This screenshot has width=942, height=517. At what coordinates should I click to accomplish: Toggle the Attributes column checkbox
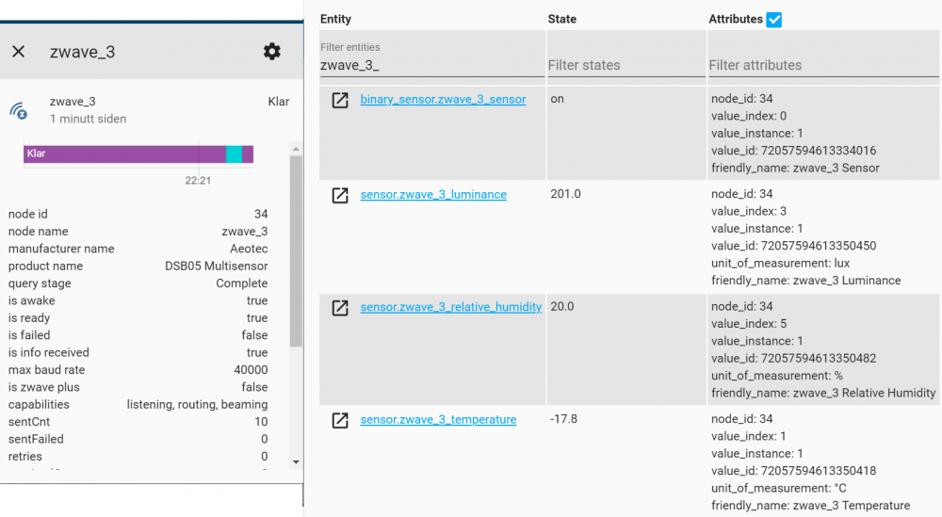[x=774, y=19]
